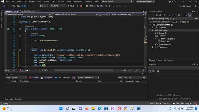Click Add to Source Control
Viewport: 199px width, 112px height.
click(158, 103)
